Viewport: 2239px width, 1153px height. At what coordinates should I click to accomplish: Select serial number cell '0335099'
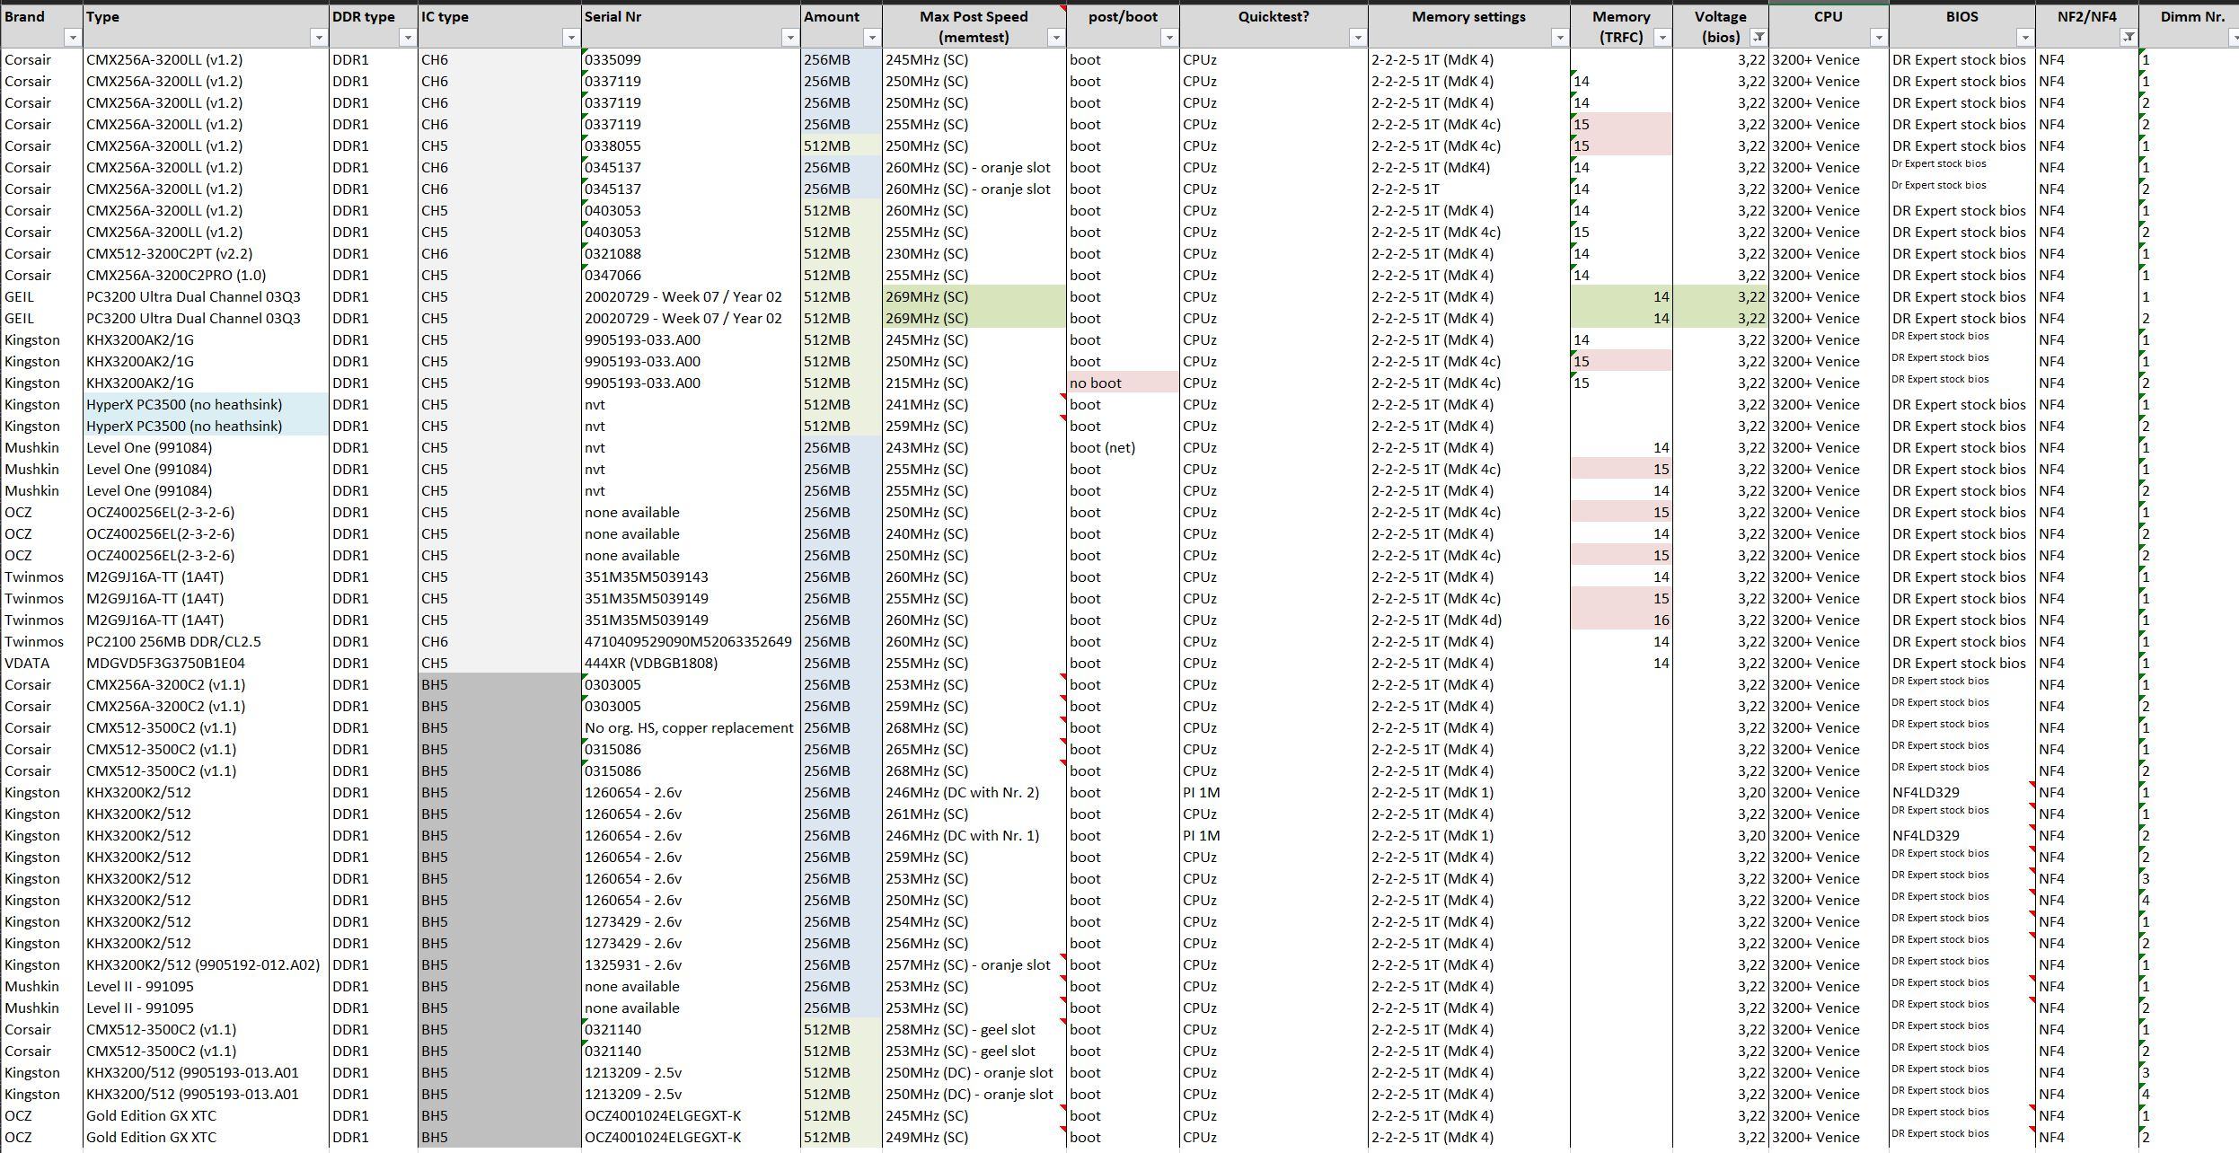(691, 59)
